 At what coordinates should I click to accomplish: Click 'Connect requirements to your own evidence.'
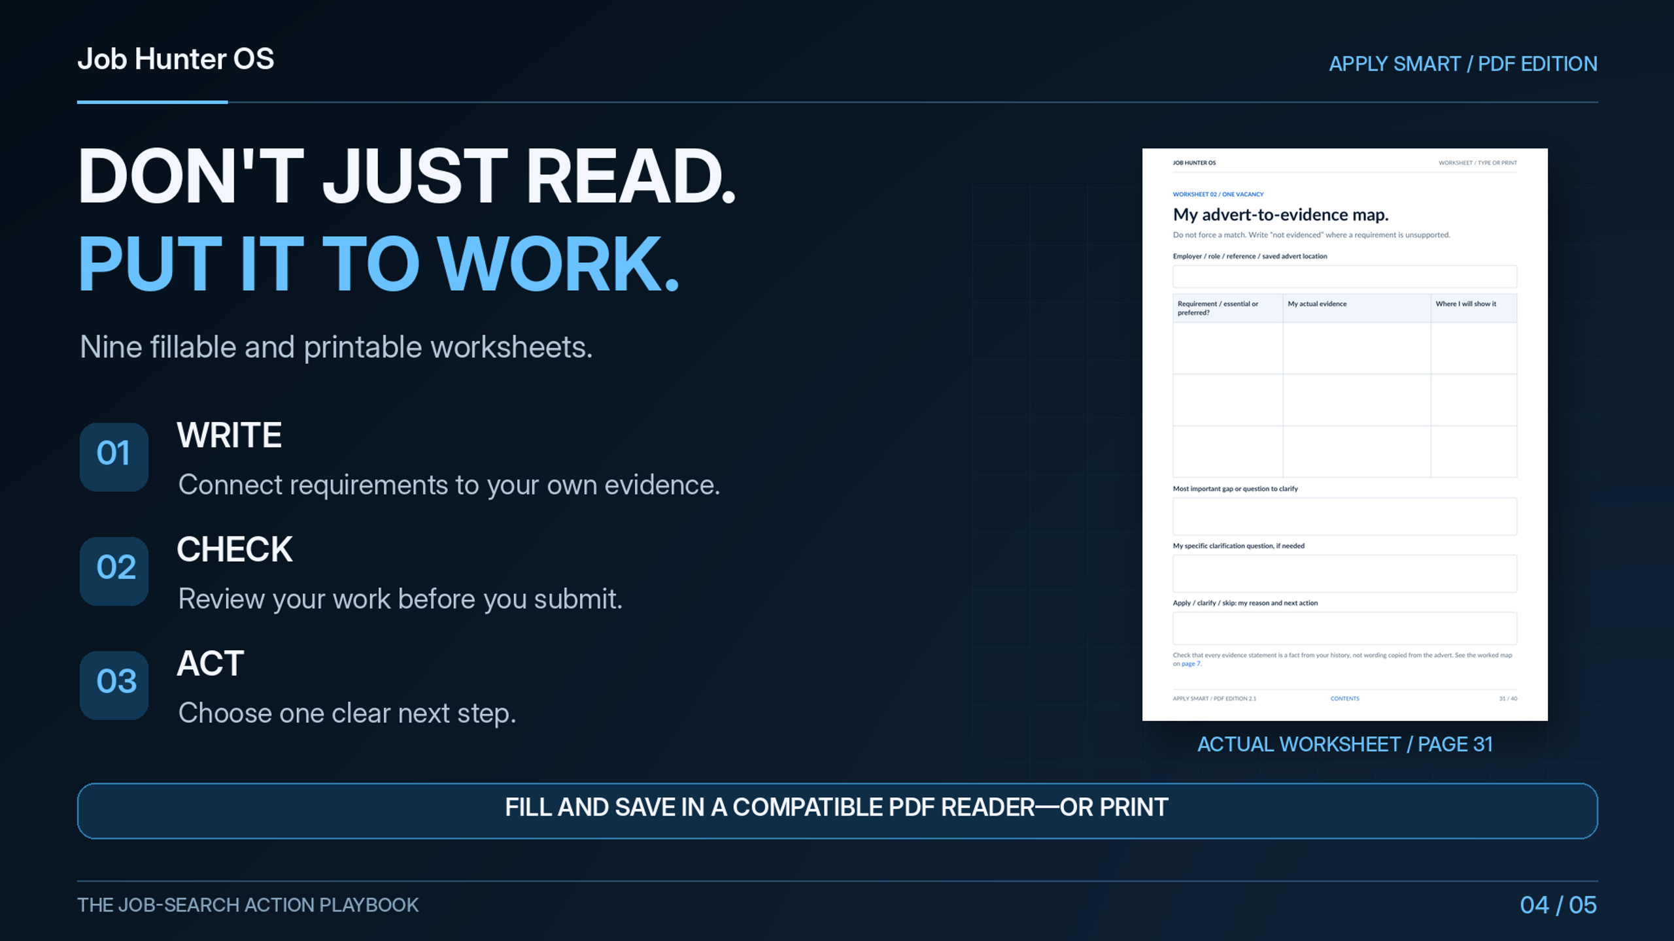449,485
